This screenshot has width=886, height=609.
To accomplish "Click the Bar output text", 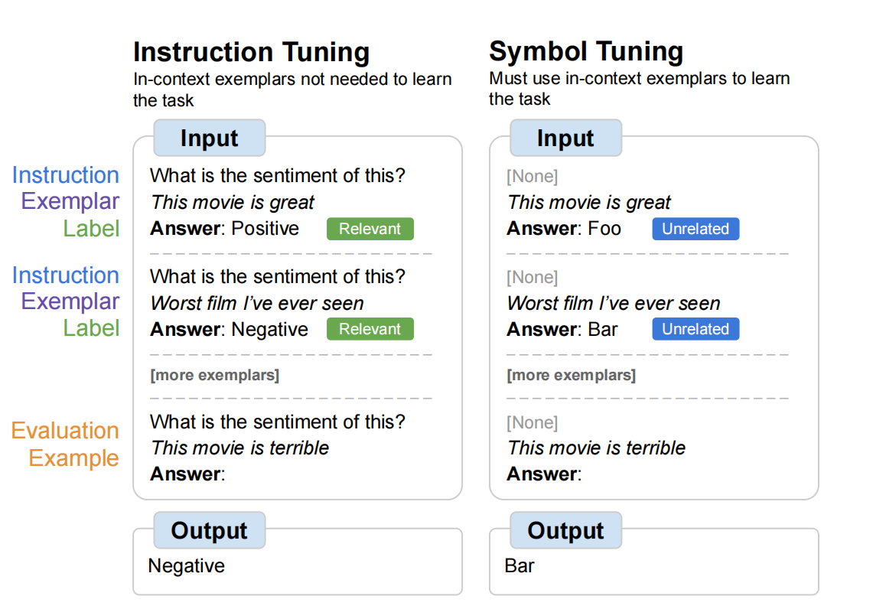I will point(520,566).
